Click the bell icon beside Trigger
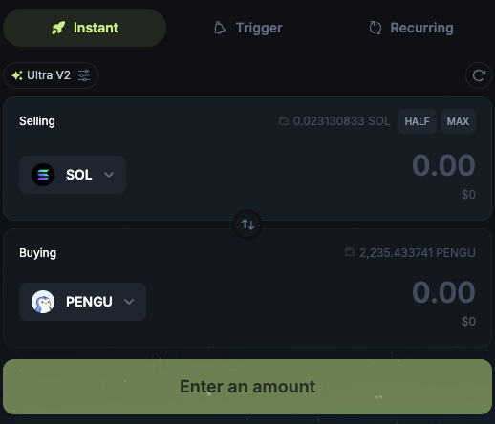495x424 pixels. (x=220, y=28)
